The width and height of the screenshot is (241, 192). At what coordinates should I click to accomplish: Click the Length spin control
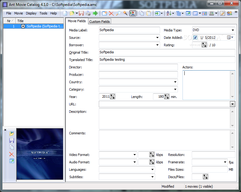pyautogui.click(x=167, y=96)
